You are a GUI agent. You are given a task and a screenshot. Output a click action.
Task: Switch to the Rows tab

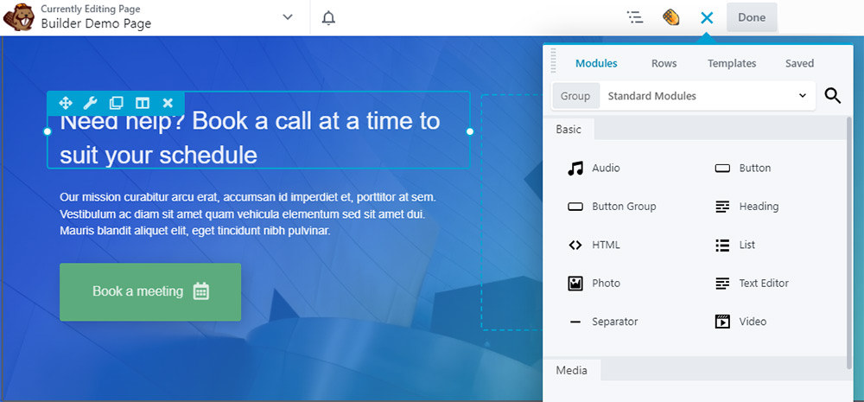click(664, 63)
